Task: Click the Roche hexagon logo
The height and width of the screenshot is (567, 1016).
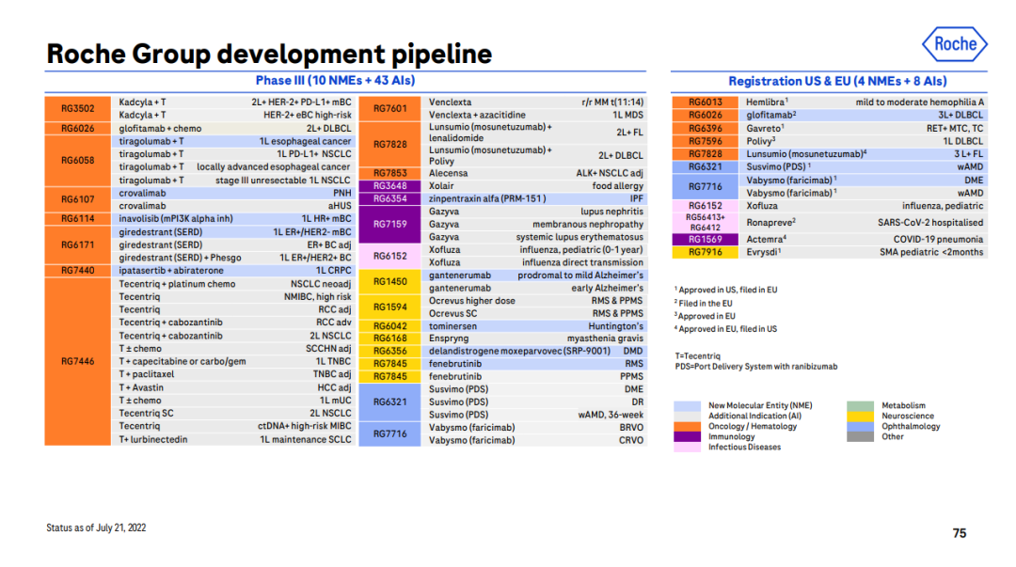Action: tap(955, 44)
